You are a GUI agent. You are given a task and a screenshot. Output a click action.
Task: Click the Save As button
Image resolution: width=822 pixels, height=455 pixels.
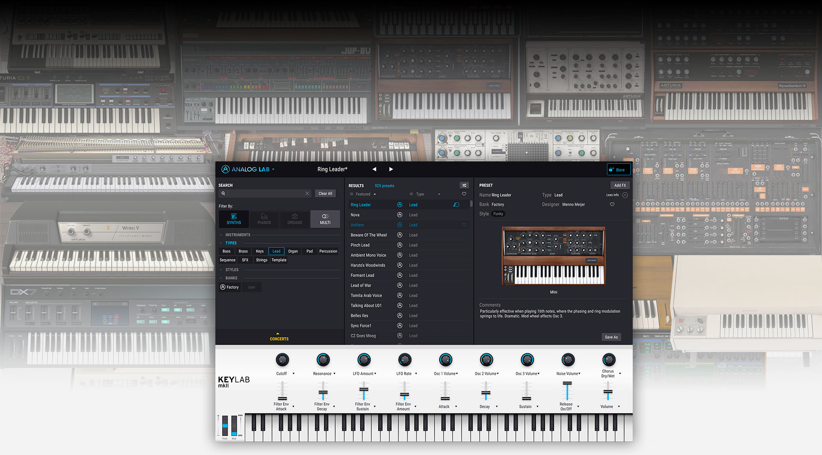click(x=611, y=337)
